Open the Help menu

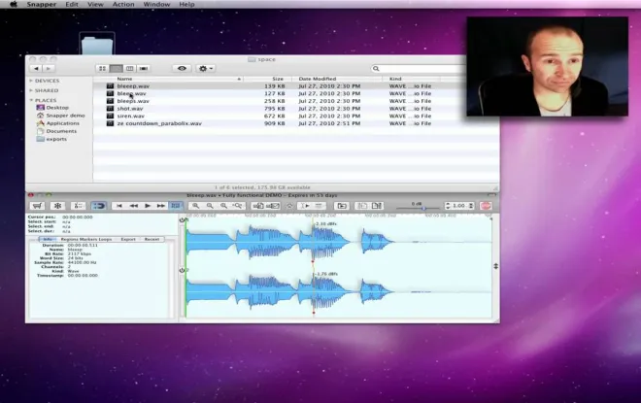coord(186,4)
